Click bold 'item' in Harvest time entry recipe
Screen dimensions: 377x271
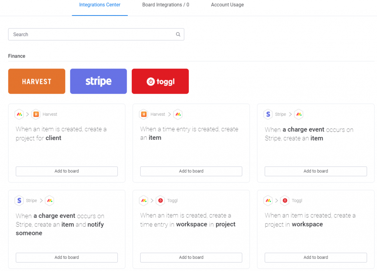[x=155, y=138]
